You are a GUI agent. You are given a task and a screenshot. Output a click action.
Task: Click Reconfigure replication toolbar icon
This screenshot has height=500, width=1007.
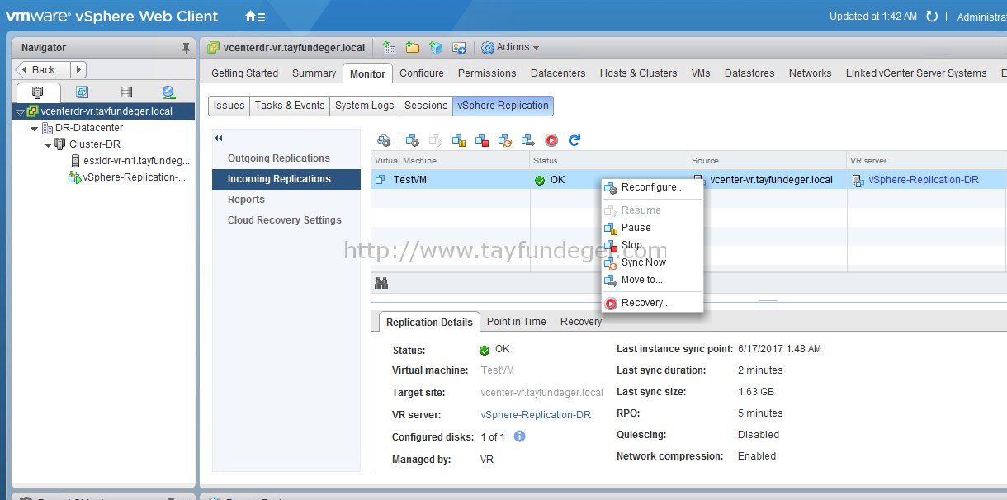point(413,140)
